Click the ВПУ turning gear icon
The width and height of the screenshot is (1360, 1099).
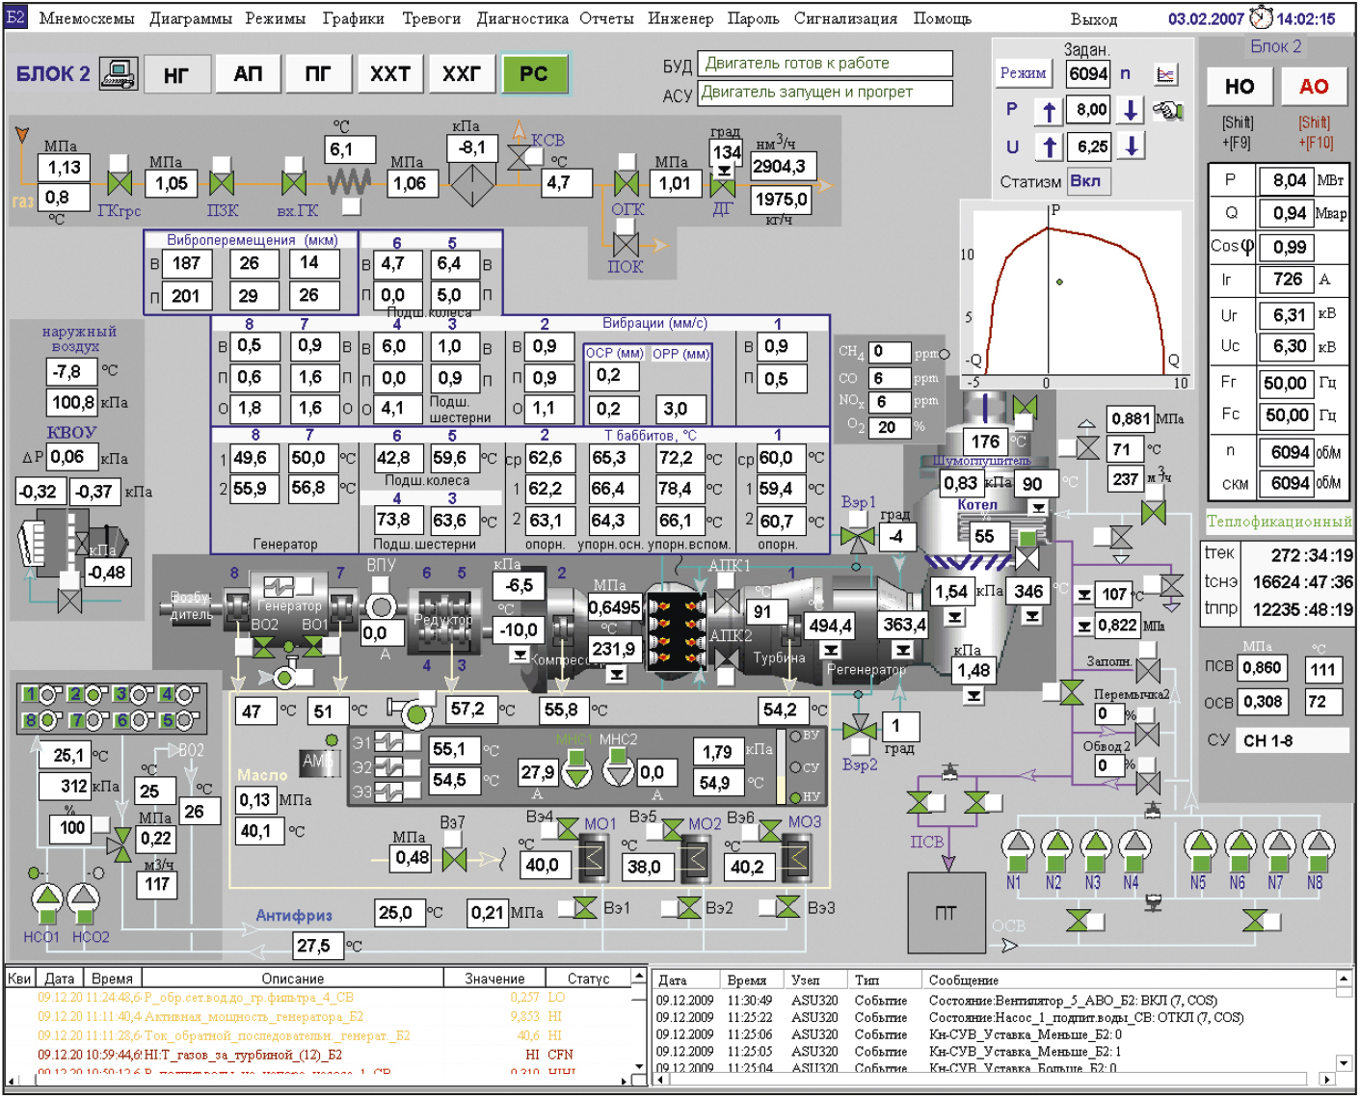381,605
